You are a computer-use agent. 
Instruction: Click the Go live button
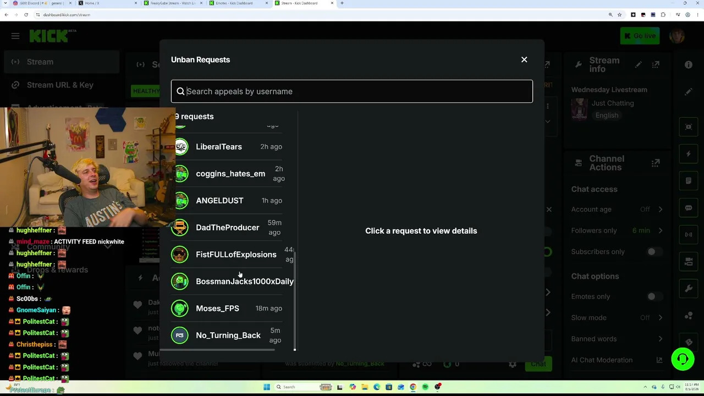pos(640,36)
